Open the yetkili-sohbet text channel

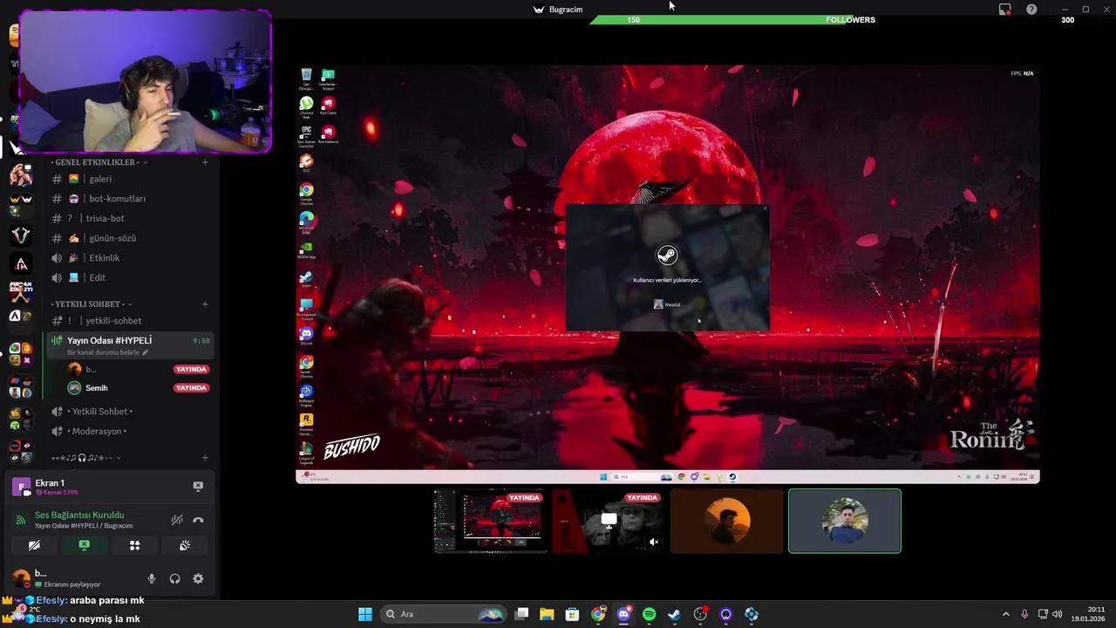pyautogui.click(x=131, y=321)
